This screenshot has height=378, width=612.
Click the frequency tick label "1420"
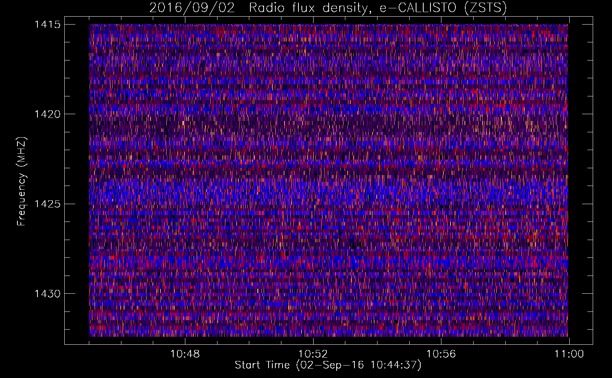(x=47, y=114)
